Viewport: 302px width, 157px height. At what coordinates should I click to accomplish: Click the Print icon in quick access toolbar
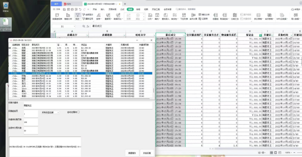tap(72, 9)
